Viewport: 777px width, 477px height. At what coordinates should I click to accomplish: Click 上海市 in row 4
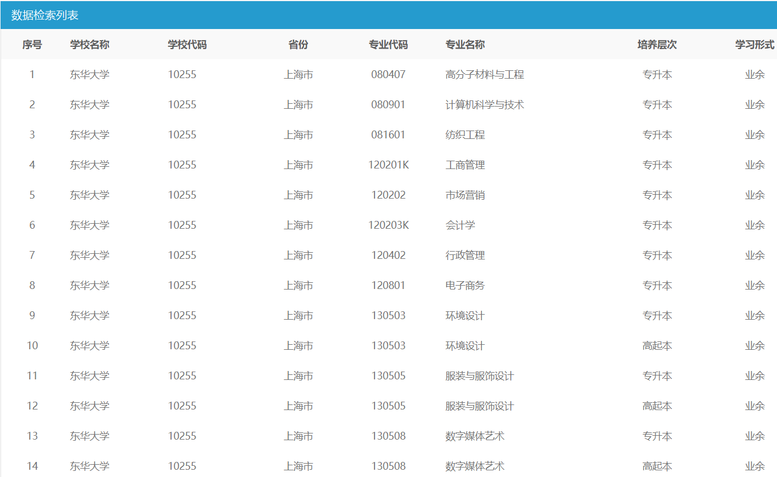coord(298,165)
